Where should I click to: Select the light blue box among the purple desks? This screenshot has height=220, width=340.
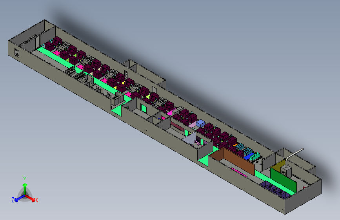(200, 123)
